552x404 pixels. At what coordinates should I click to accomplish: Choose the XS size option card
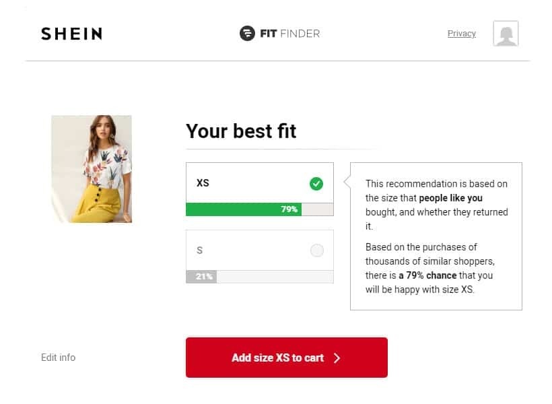tap(259, 183)
